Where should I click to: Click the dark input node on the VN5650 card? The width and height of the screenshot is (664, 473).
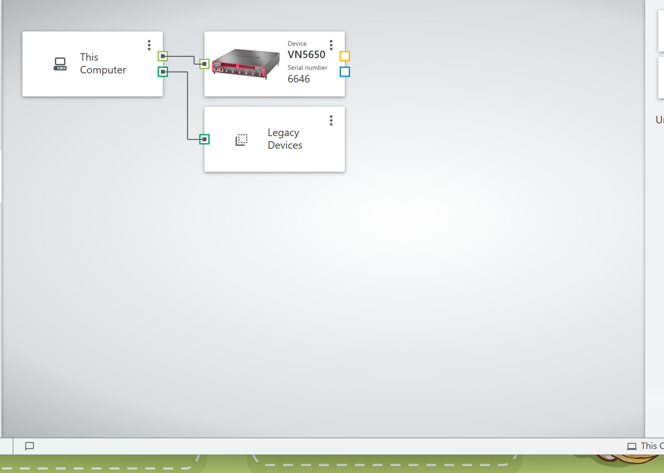click(204, 64)
